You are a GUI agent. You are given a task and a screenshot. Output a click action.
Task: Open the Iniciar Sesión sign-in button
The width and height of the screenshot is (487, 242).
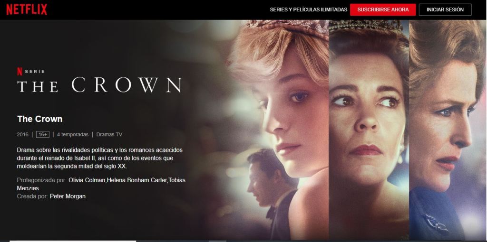click(x=445, y=9)
